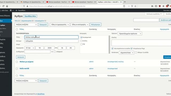Toggle 'Να επιτρέπονται τα σχόλια' checkbox
The width and height of the screenshot is (171, 96).
112,49
